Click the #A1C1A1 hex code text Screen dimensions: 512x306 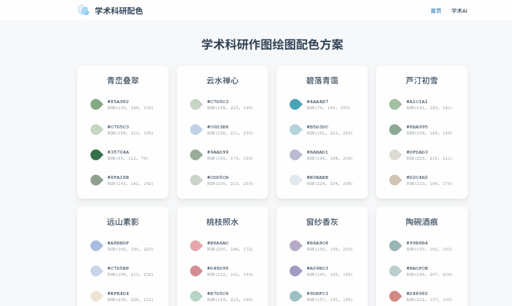pos(417,101)
